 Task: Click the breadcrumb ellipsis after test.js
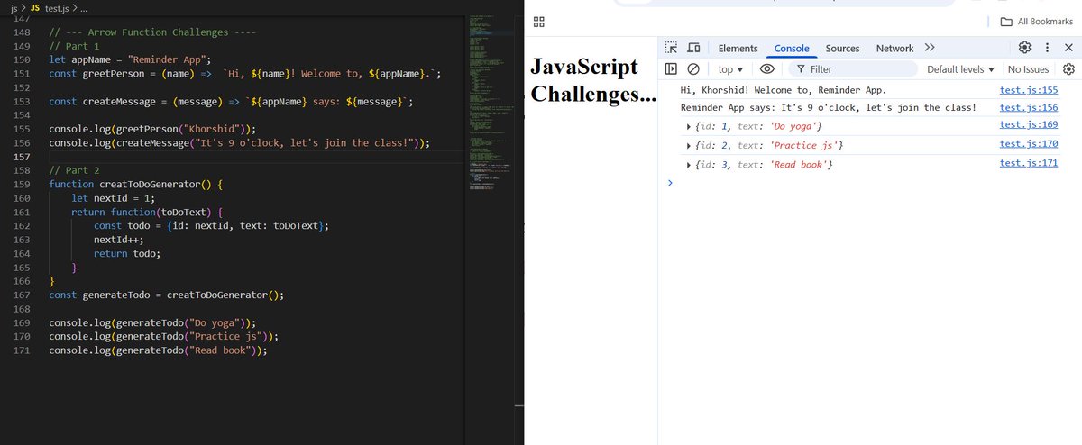[83, 7]
